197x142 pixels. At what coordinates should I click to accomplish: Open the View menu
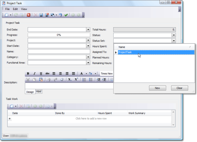click(x=24, y=9)
